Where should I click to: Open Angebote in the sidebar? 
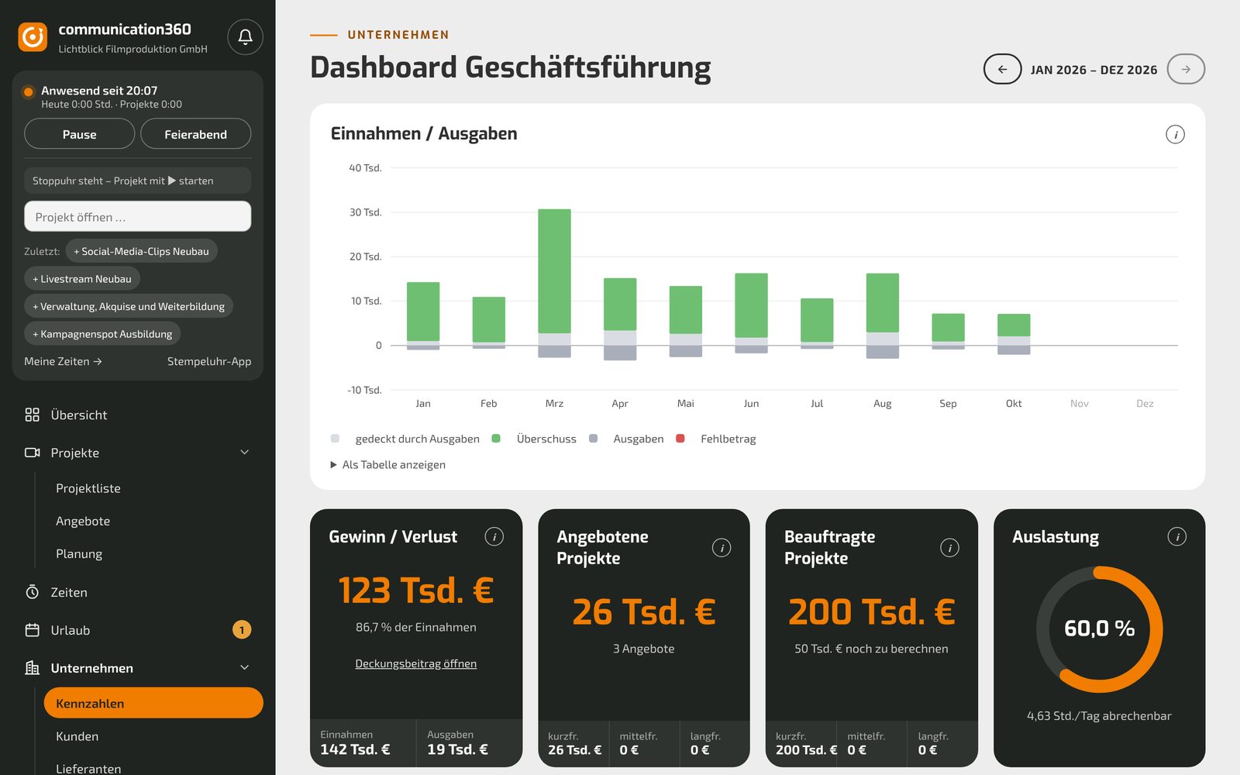[x=83, y=521]
